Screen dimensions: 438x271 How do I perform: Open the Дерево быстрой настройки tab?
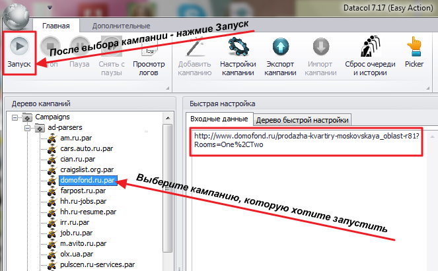tap(303, 120)
